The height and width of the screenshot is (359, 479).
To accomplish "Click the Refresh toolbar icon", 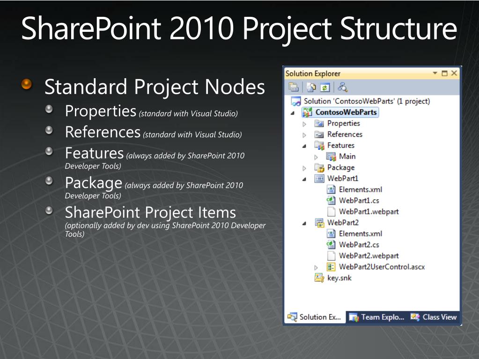I will 324,88.
